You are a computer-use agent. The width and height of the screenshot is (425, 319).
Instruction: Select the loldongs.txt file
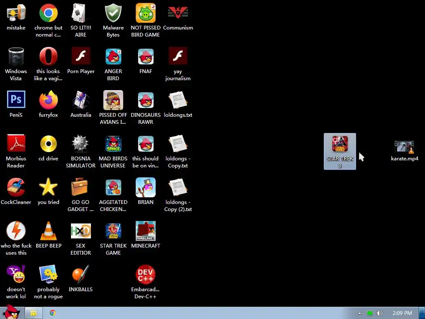click(x=178, y=100)
